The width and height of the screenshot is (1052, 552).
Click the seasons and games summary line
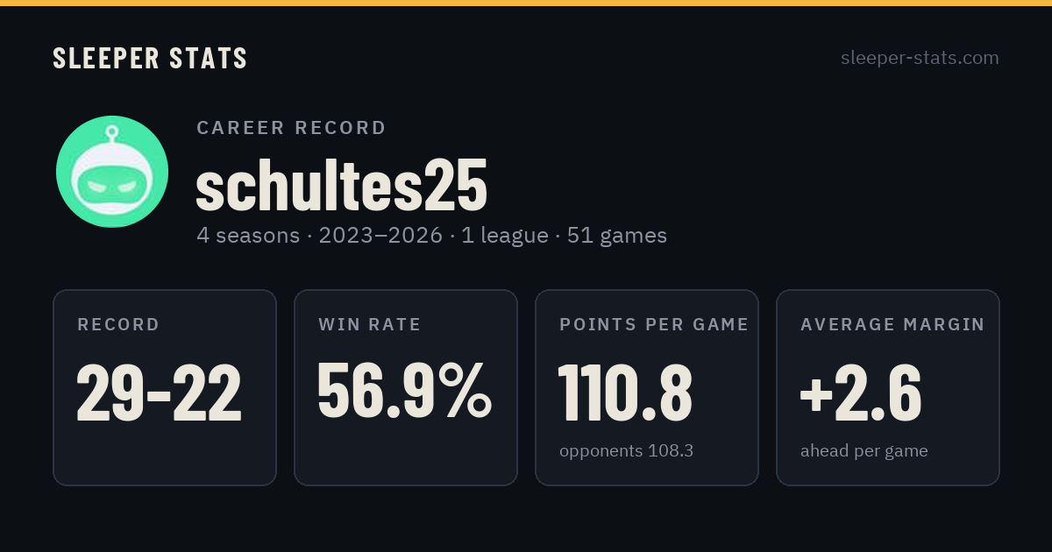[431, 236]
